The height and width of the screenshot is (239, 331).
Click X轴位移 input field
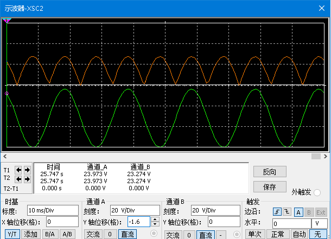click(62, 222)
